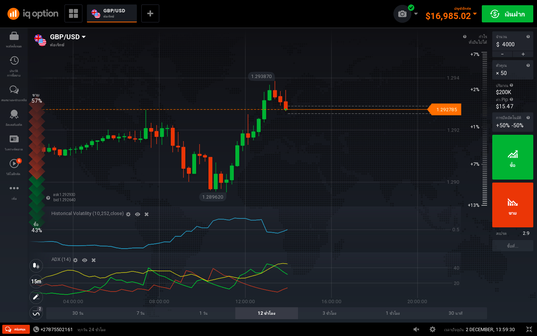Screen dimensions: 537x336
Task: Click profit scale slider bar
Action: click(x=484, y=129)
